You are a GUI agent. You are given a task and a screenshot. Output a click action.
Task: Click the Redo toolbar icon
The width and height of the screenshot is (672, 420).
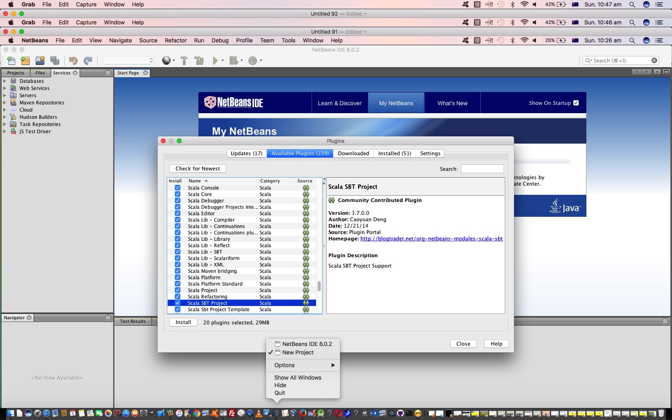pos(88,60)
